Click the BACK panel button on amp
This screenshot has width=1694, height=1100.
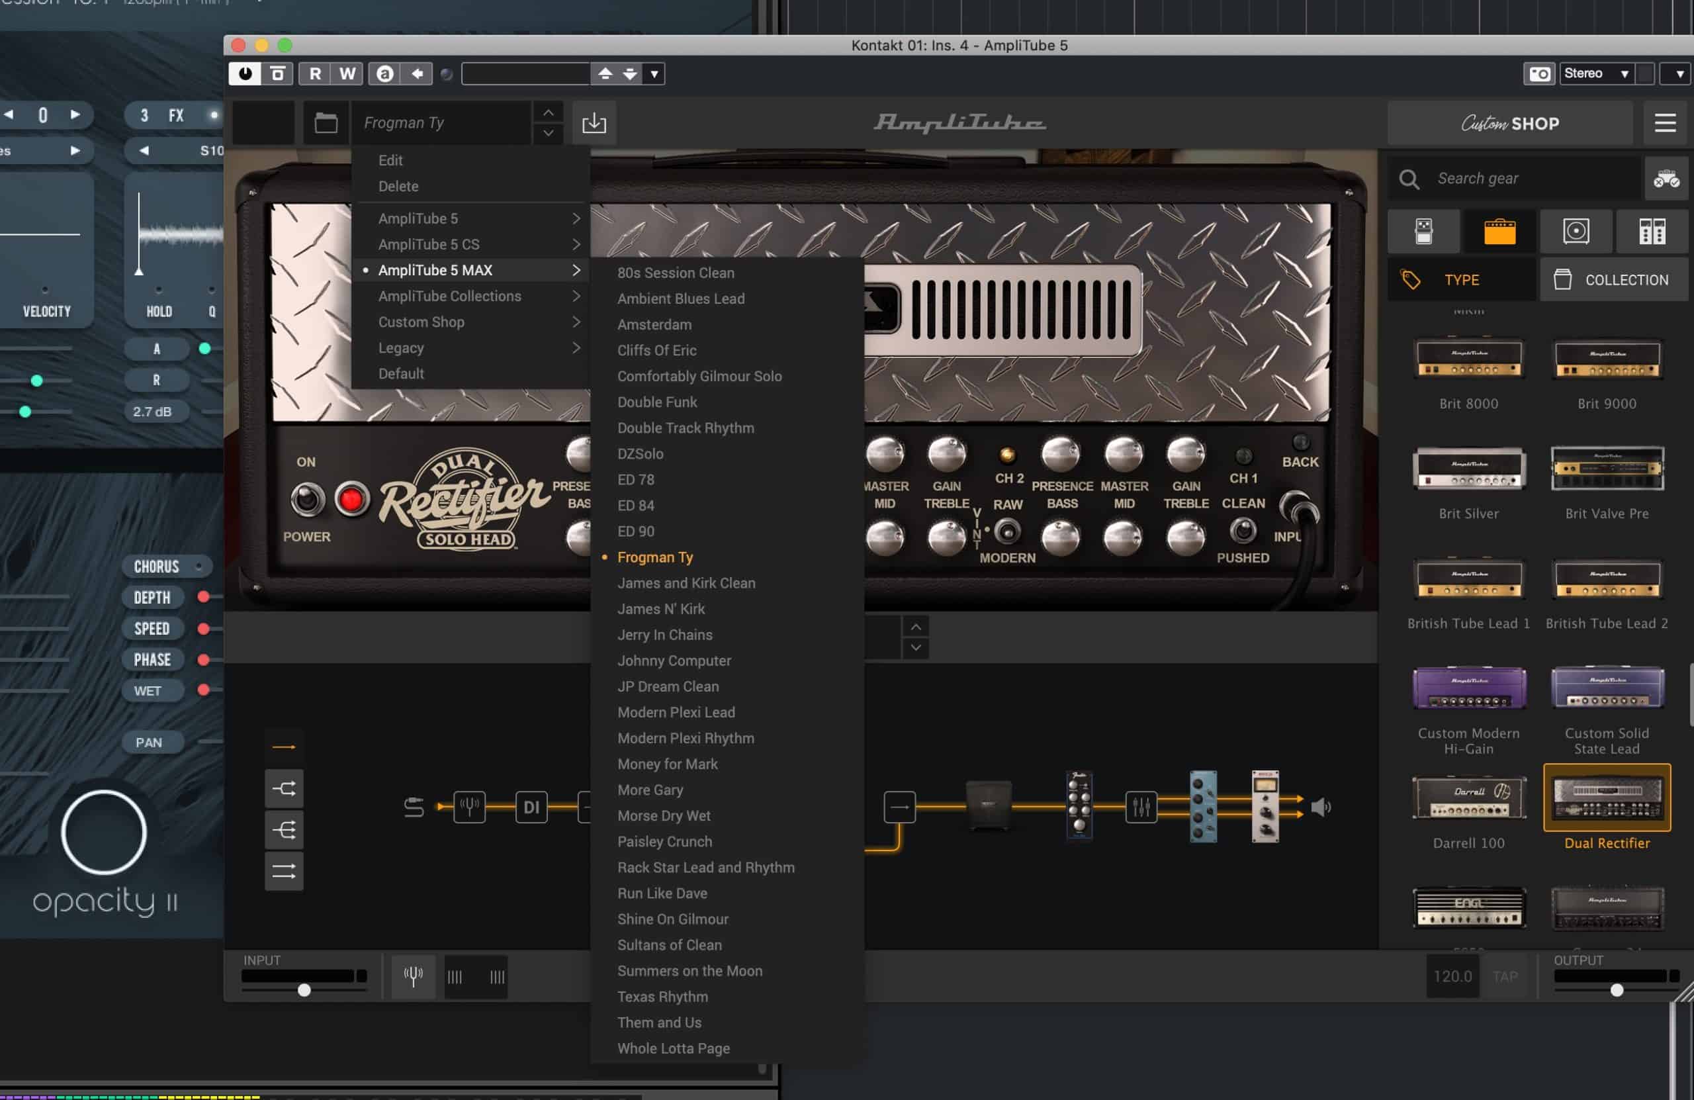click(1300, 443)
